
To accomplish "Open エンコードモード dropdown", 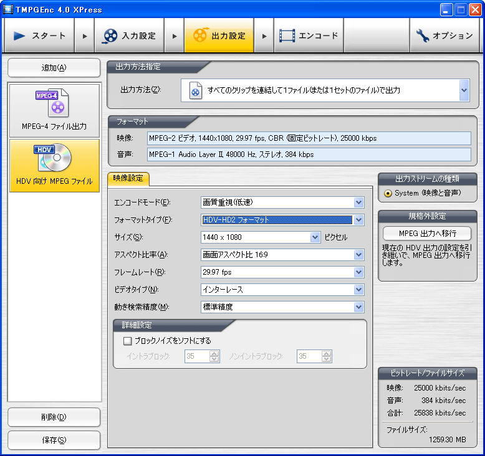I will pyautogui.click(x=359, y=202).
